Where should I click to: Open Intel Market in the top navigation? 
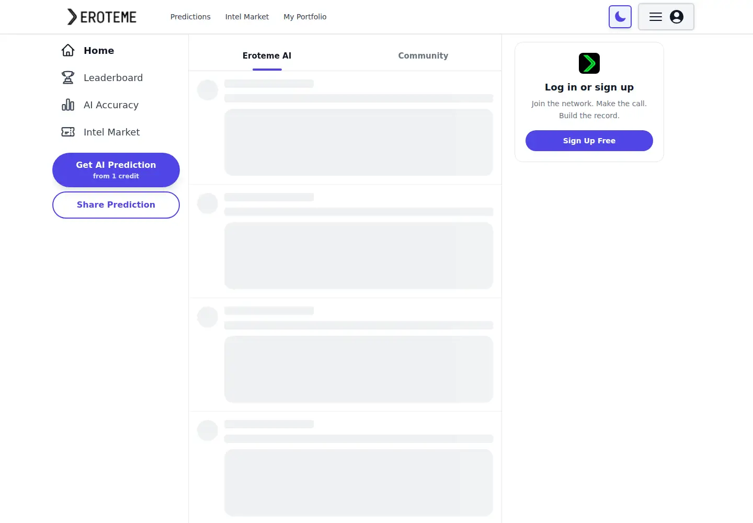(247, 17)
